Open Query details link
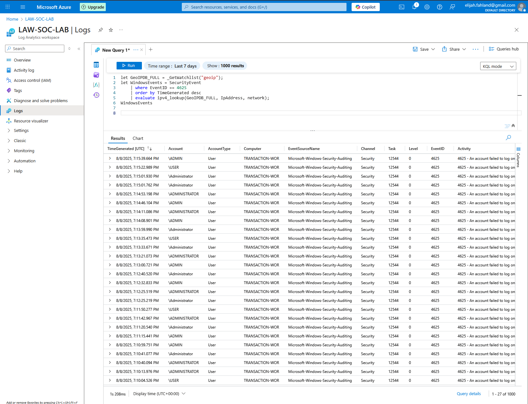The width and height of the screenshot is (528, 404). pos(468,394)
